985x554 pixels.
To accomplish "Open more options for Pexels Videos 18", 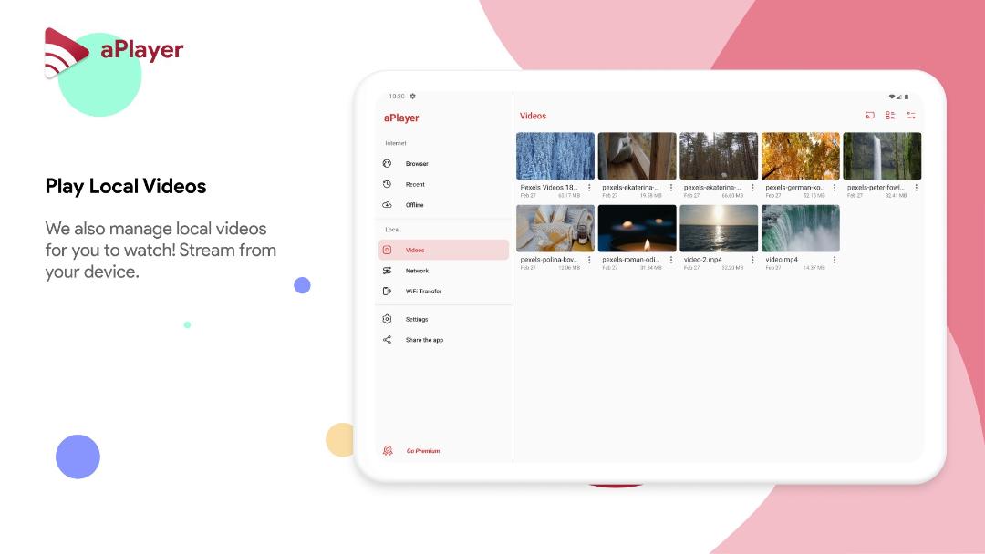I will click(x=589, y=187).
